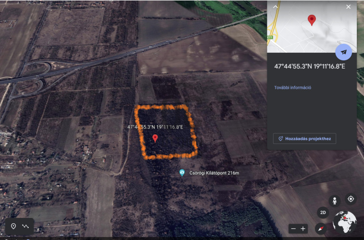Open Street View with the pegman icon
The image size is (364, 240).
coord(334,201)
